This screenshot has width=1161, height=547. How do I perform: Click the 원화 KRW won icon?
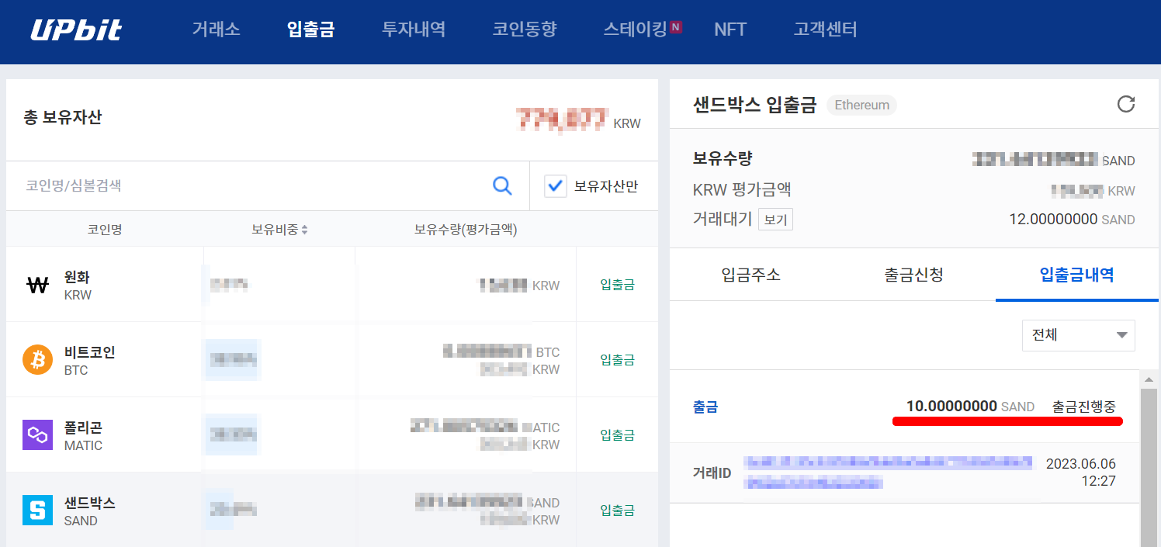(x=37, y=285)
